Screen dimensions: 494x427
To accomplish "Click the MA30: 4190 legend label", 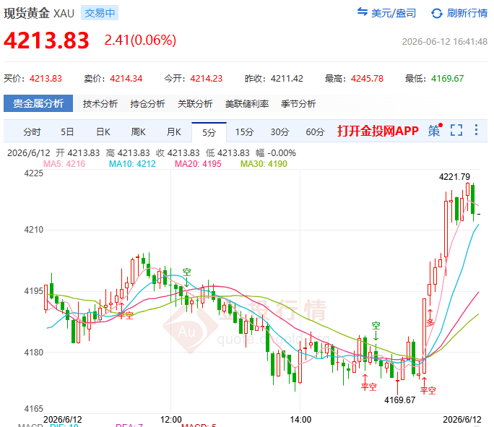I will [264, 164].
